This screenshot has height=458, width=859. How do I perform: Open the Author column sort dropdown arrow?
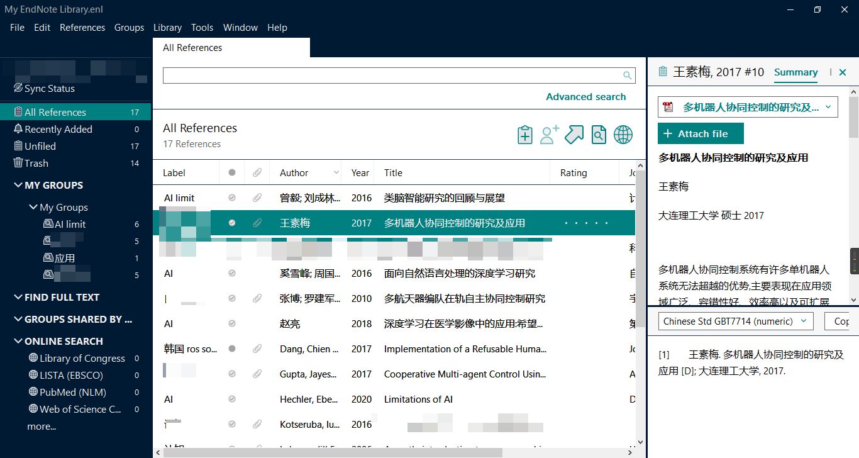point(336,172)
